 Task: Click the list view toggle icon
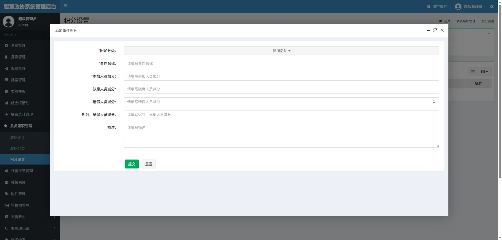pos(473,72)
